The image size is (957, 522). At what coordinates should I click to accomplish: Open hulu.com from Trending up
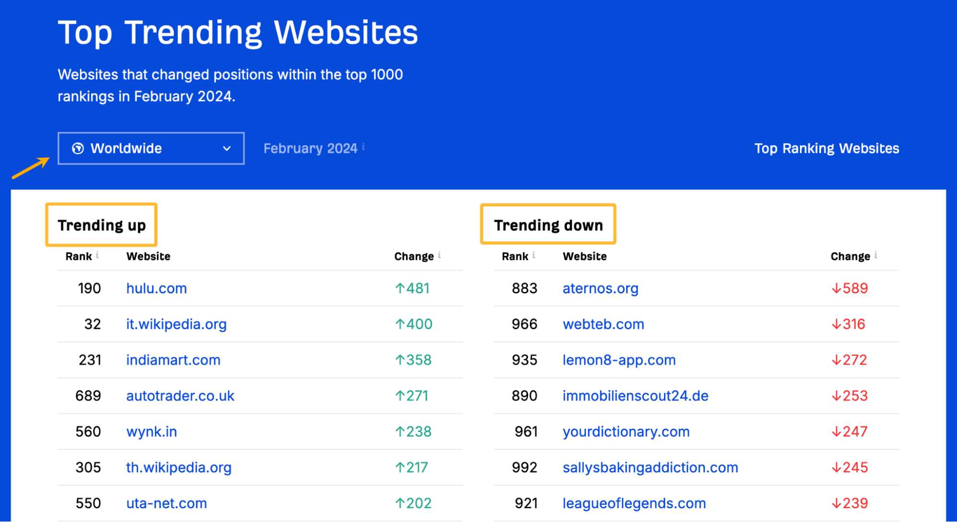(x=156, y=288)
